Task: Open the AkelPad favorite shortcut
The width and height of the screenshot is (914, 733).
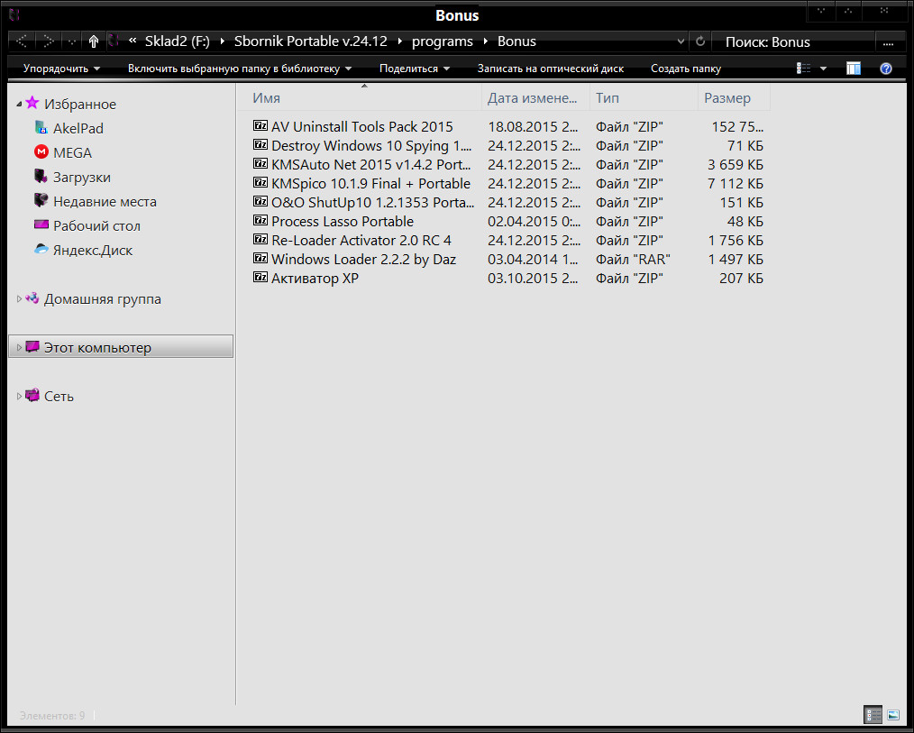Action: tap(78, 129)
